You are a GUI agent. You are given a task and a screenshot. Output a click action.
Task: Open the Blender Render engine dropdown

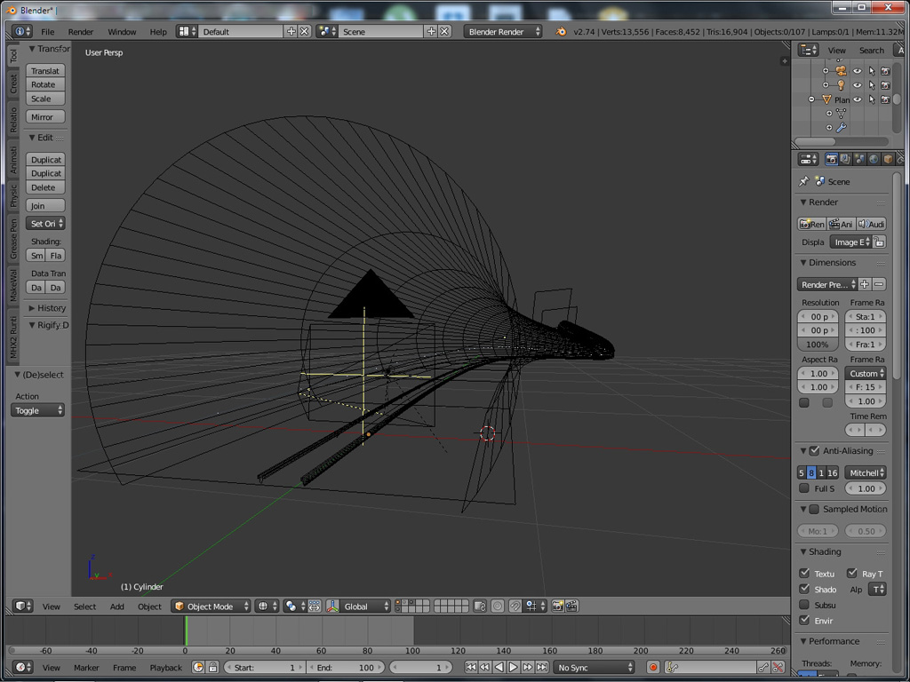503,31
